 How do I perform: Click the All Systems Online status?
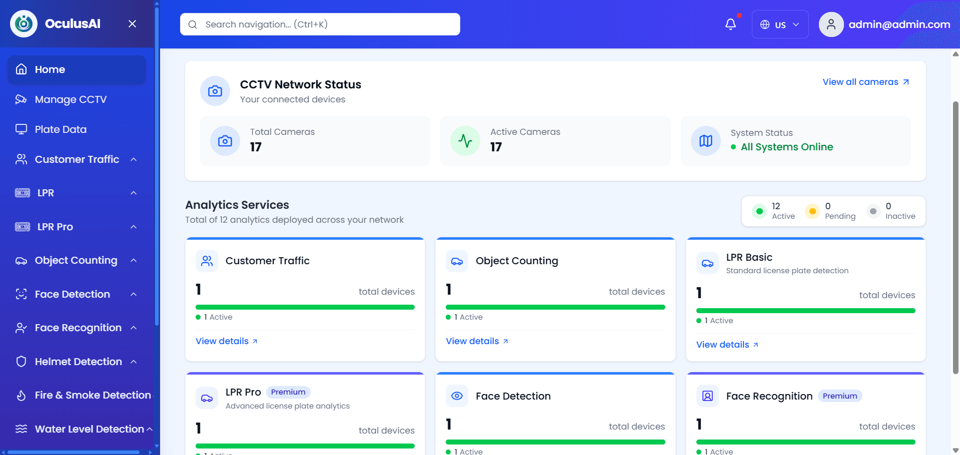tap(782, 147)
